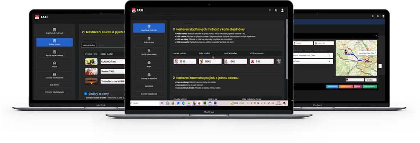
Task: Select Doplňkové možnosti in left window sidebar
Action: (x=54, y=31)
